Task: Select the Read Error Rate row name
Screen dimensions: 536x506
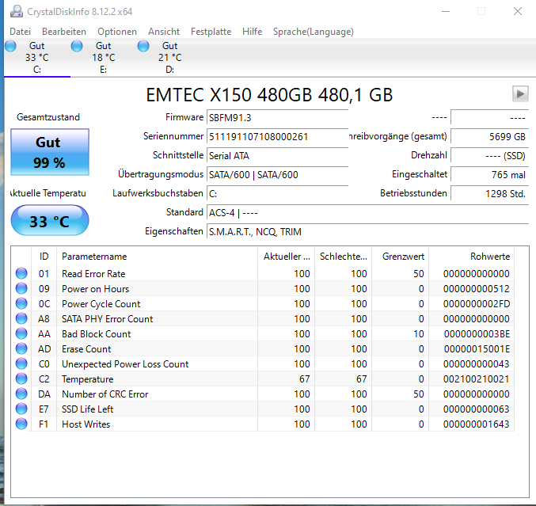Action: tap(93, 273)
